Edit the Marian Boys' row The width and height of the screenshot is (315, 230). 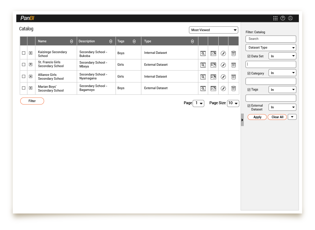click(x=223, y=89)
